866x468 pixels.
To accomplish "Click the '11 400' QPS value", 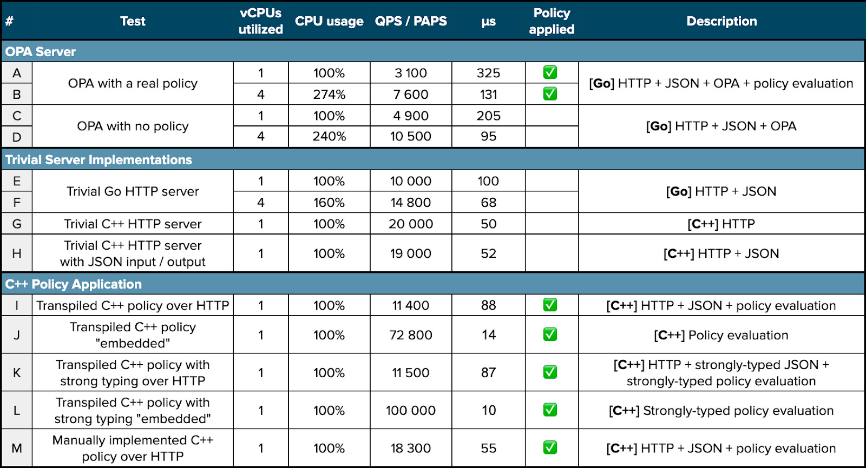I will (x=411, y=305).
